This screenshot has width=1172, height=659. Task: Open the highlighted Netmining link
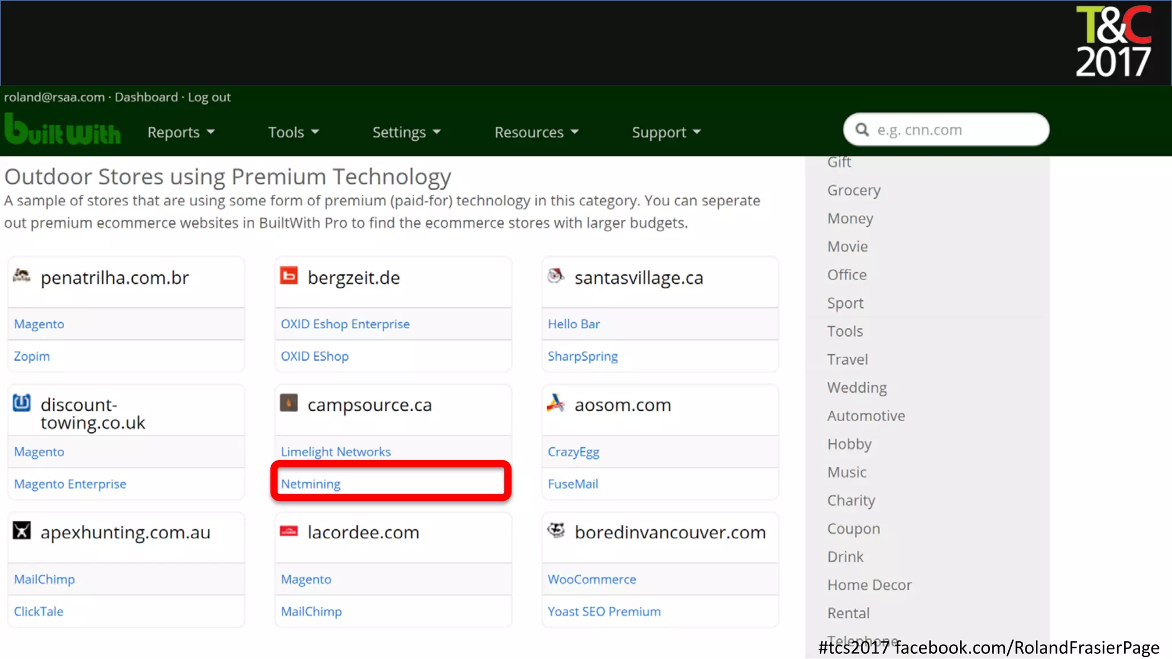(311, 484)
